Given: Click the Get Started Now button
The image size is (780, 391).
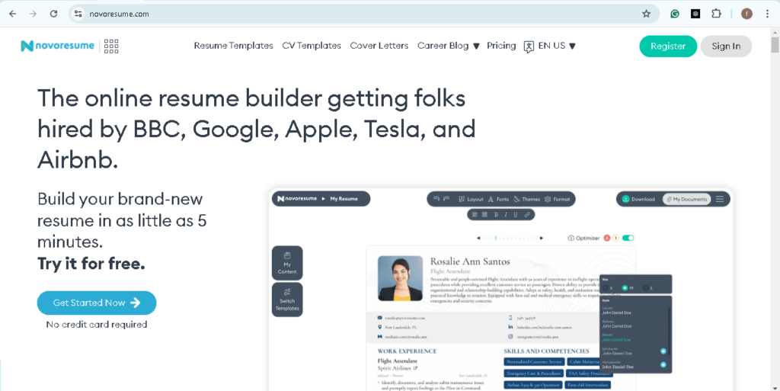Looking at the screenshot, I should [x=97, y=303].
